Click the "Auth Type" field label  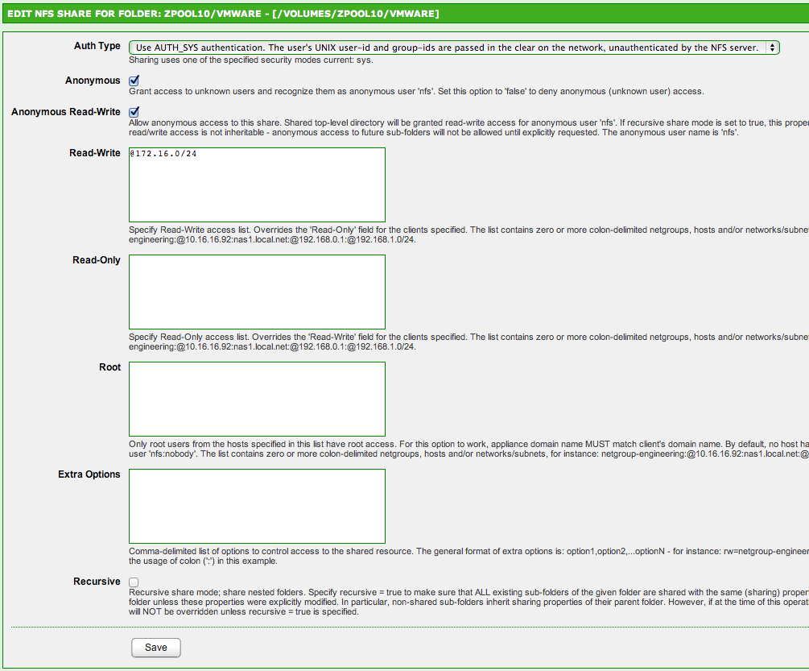pos(97,46)
